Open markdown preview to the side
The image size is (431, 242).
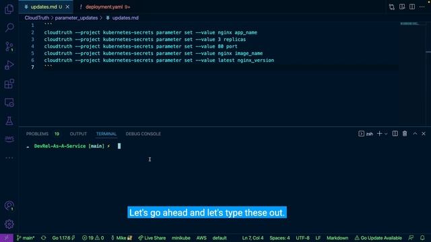point(402,7)
